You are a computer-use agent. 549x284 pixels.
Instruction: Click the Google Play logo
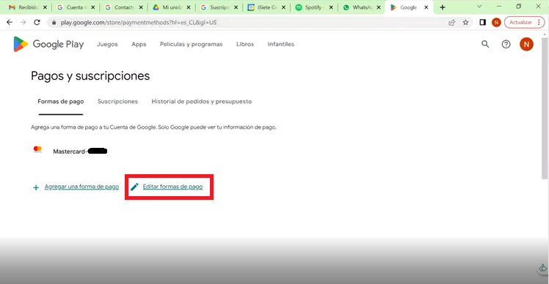48,44
